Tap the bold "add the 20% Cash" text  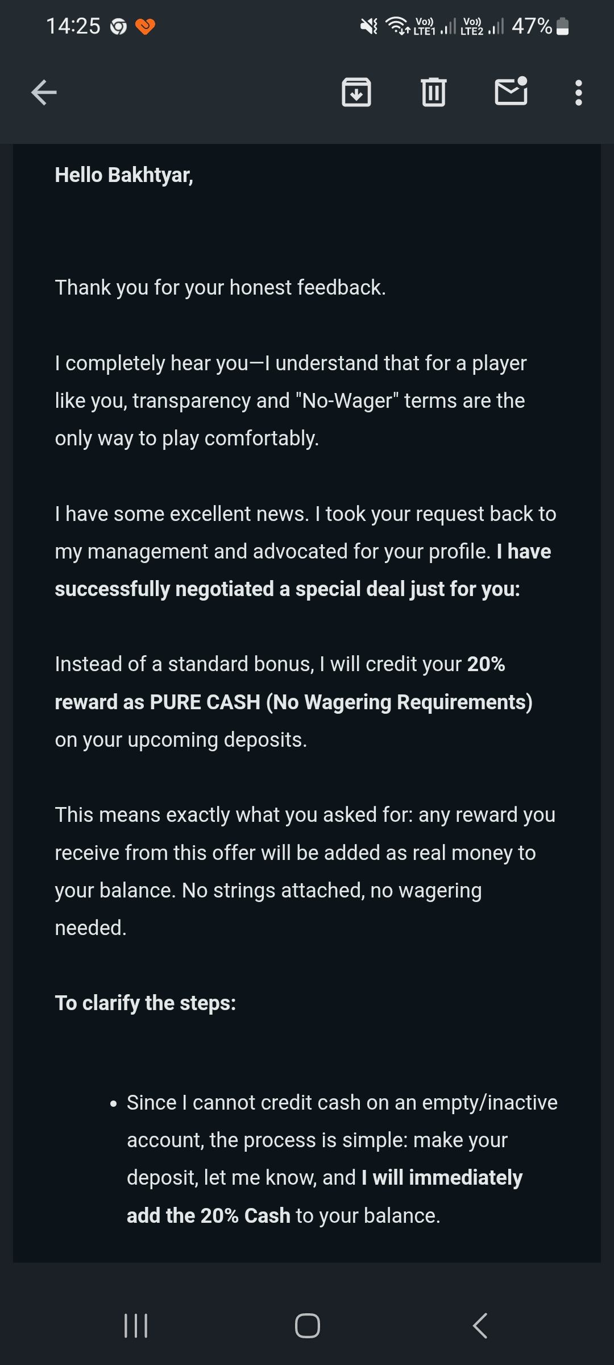point(208,1215)
